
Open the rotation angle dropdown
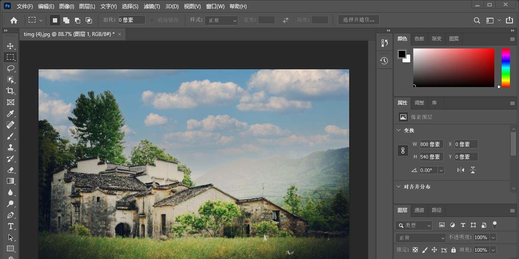pyautogui.click(x=441, y=170)
